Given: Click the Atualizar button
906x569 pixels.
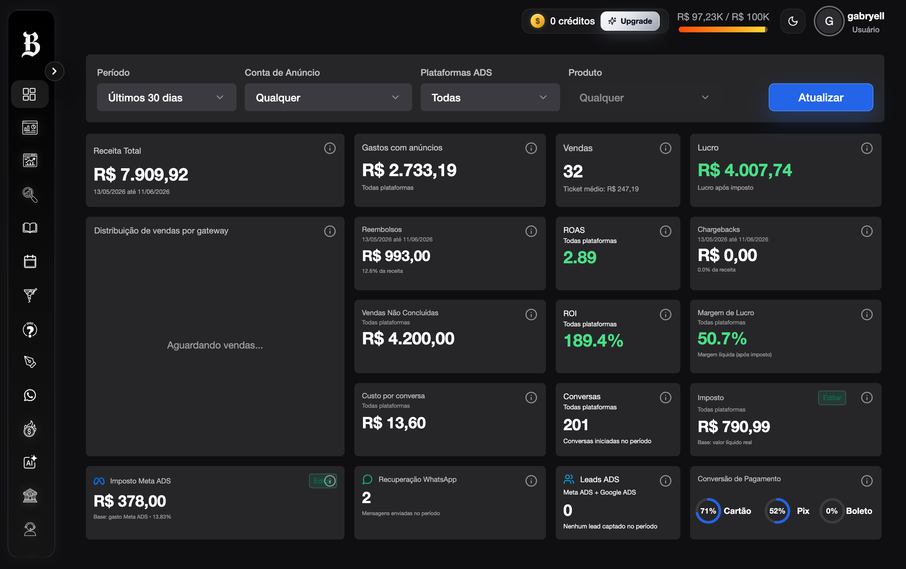Looking at the screenshot, I should tap(821, 97).
